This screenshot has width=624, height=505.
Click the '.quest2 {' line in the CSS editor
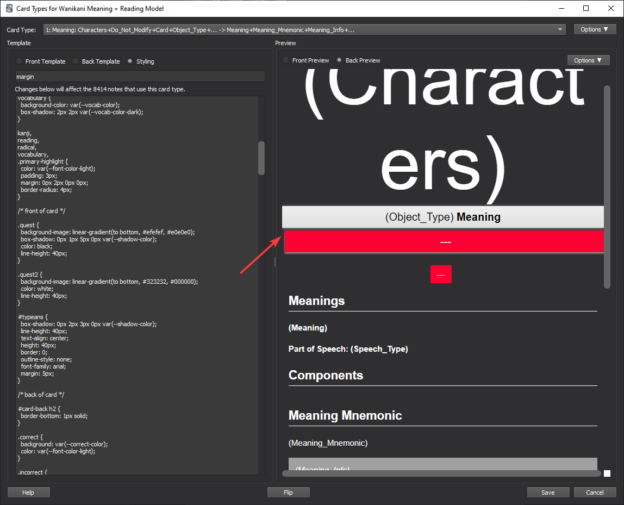(30, 274)
